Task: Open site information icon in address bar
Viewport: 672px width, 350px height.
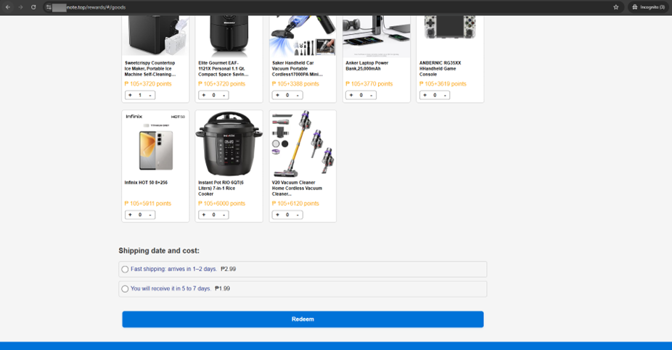Action: coord(49,7)
